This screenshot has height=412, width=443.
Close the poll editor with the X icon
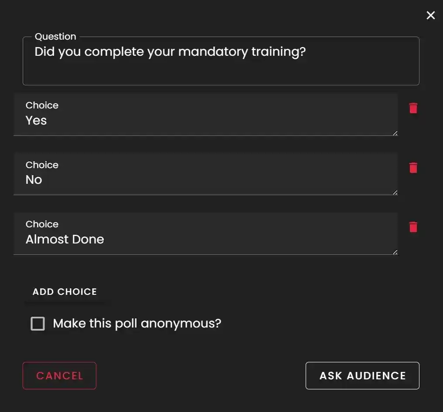[x=431, y=15]
